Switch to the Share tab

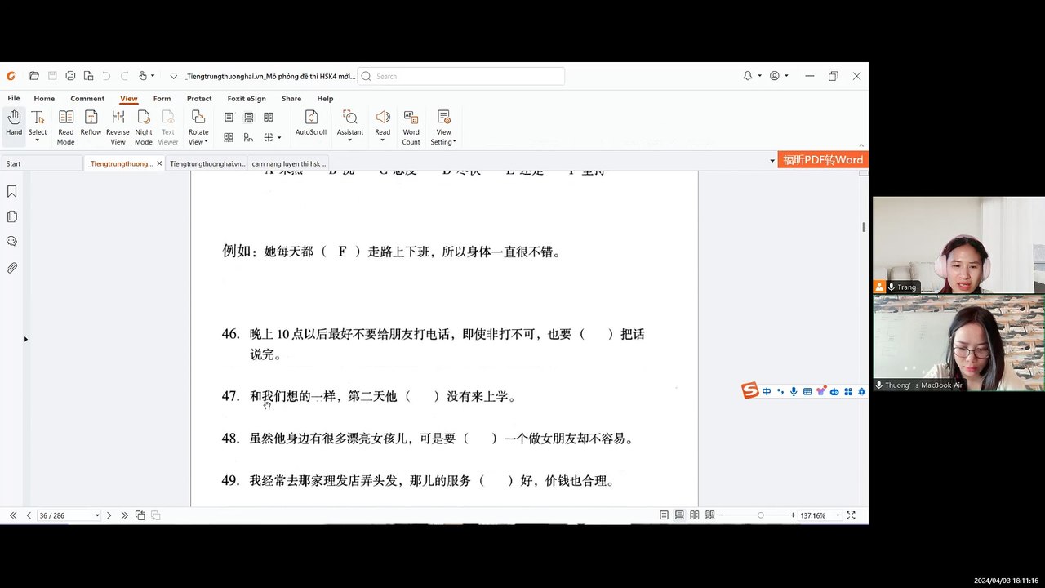pos(291,99)
